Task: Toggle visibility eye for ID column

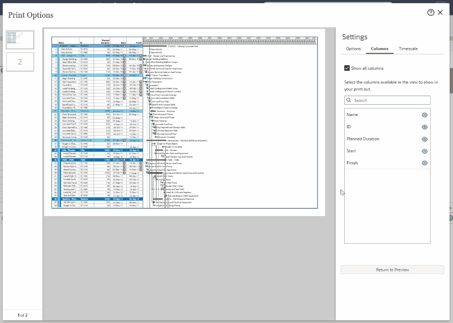Action: [x=424, y=127]
